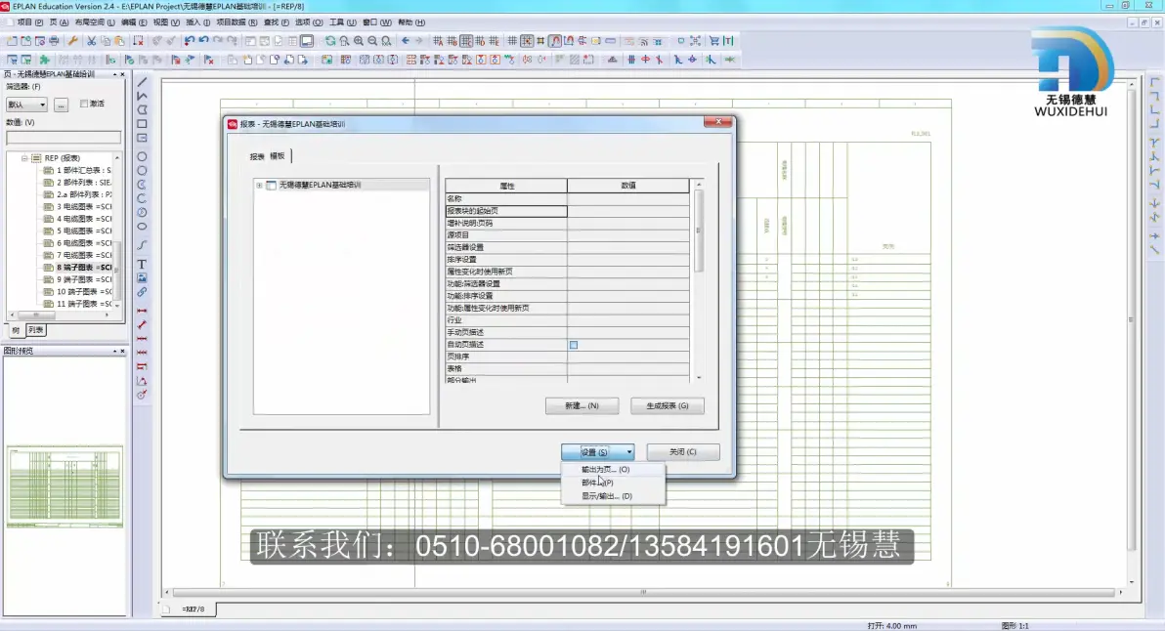The width and height of the screenshot is (1165, 631).
Task: Open the 插入 (I) menu
Action: tap(197, 22)
